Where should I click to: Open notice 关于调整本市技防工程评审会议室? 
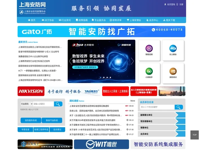tap(95, 125)
